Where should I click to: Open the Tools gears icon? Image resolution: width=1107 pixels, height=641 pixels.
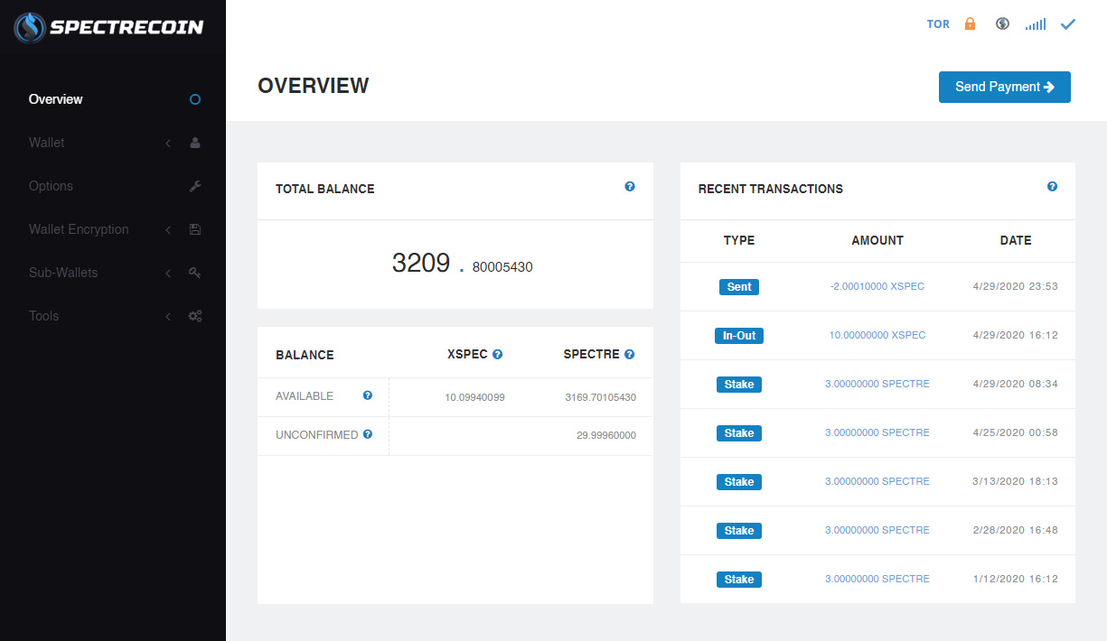(x=194, y=316)
